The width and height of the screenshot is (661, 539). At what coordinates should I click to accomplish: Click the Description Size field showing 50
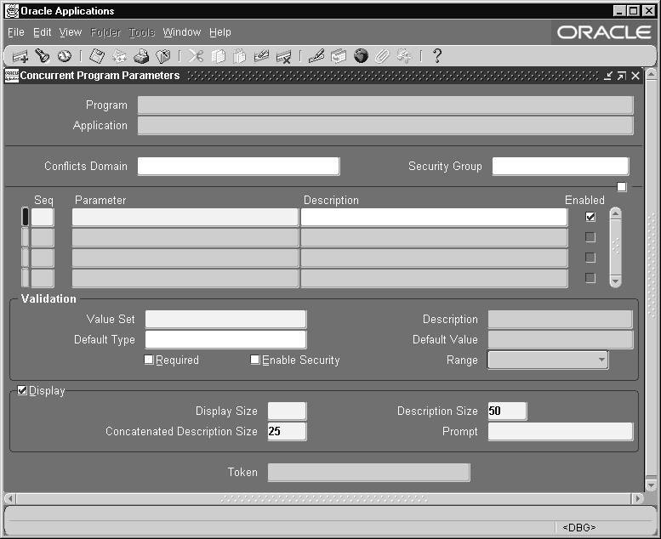click(x=507, y=411)
